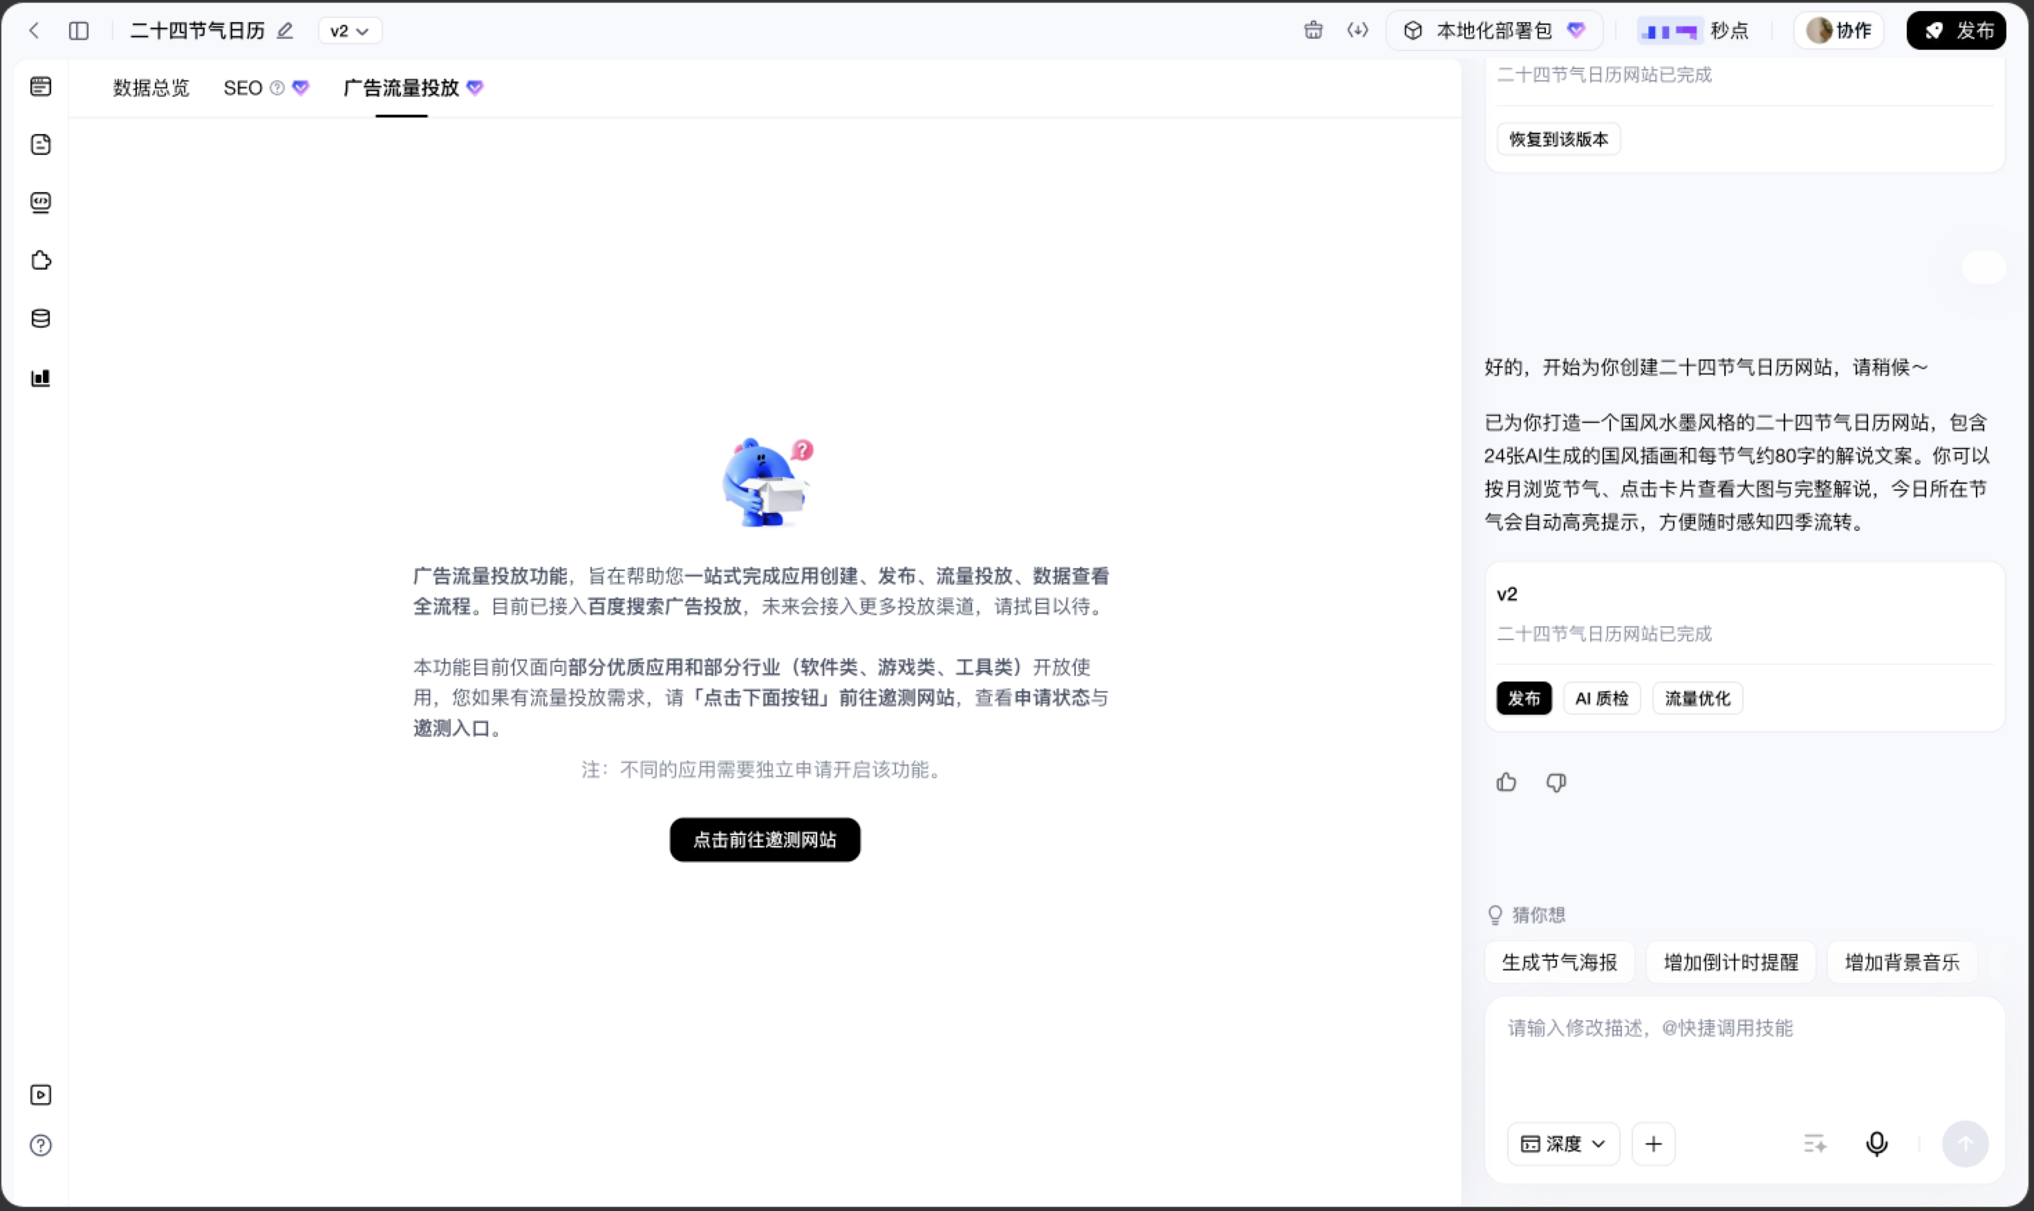Viewport: 2034px width, 1211px height.
Task: Edit project name with pencil icon
Action: pyautogui.click(x=285, y=31)
